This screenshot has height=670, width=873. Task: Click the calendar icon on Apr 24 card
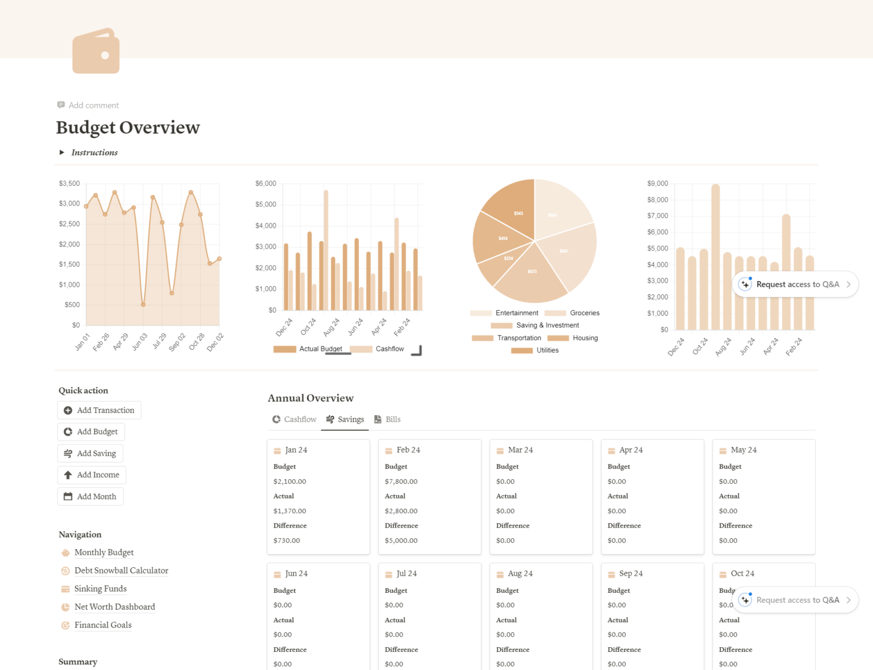pos(612,450)
